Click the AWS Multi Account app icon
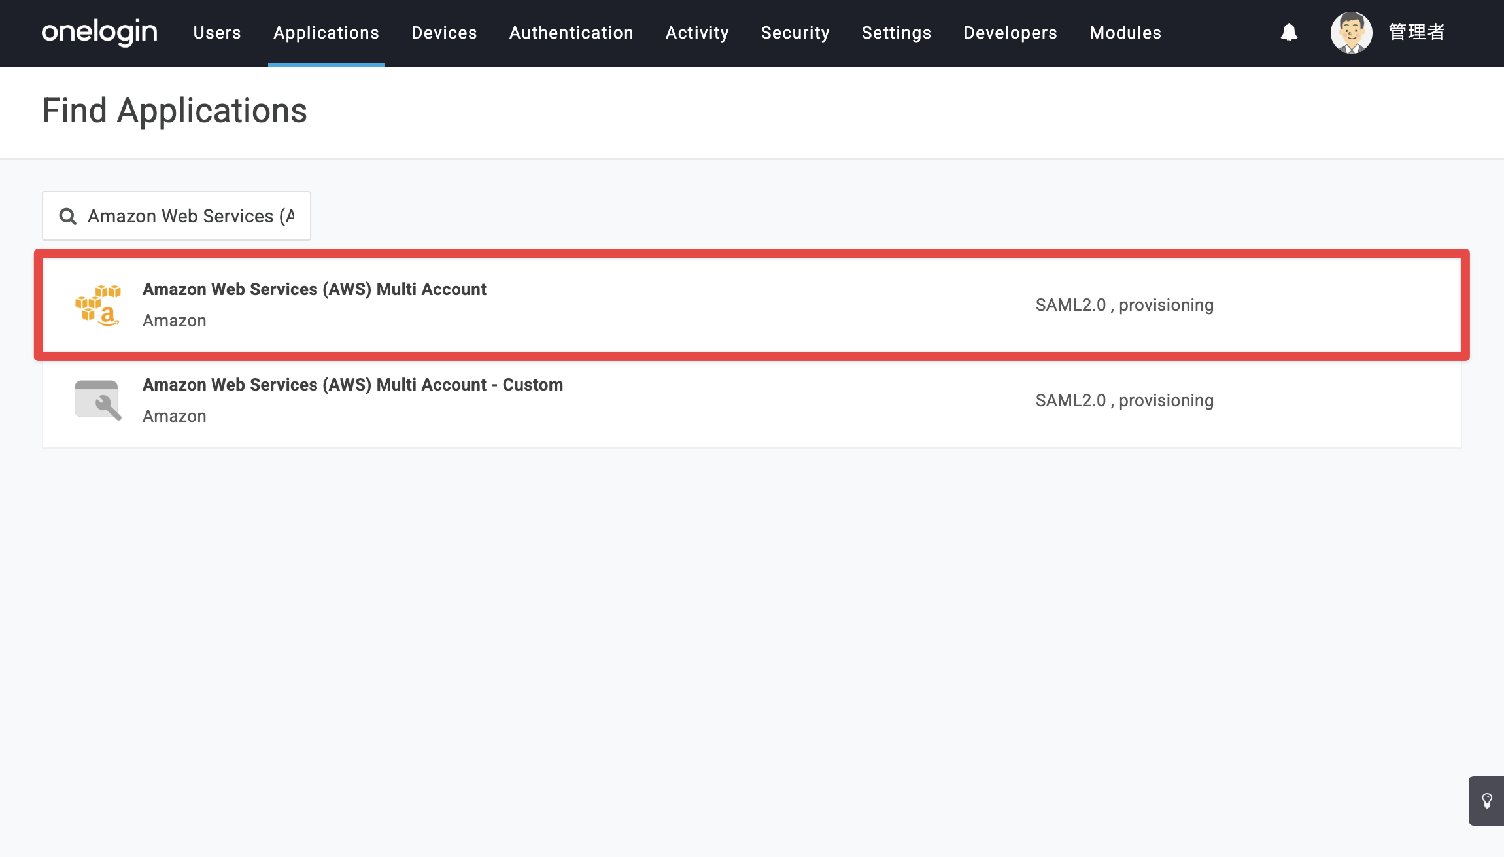This screenshot has height=857, width=1504. click(98, 305)
